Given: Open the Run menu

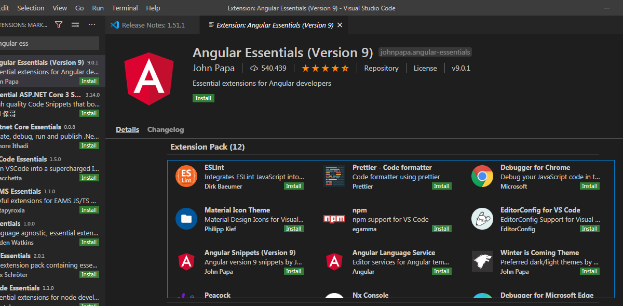Looking at the screenshot, I should coord(98,8).
